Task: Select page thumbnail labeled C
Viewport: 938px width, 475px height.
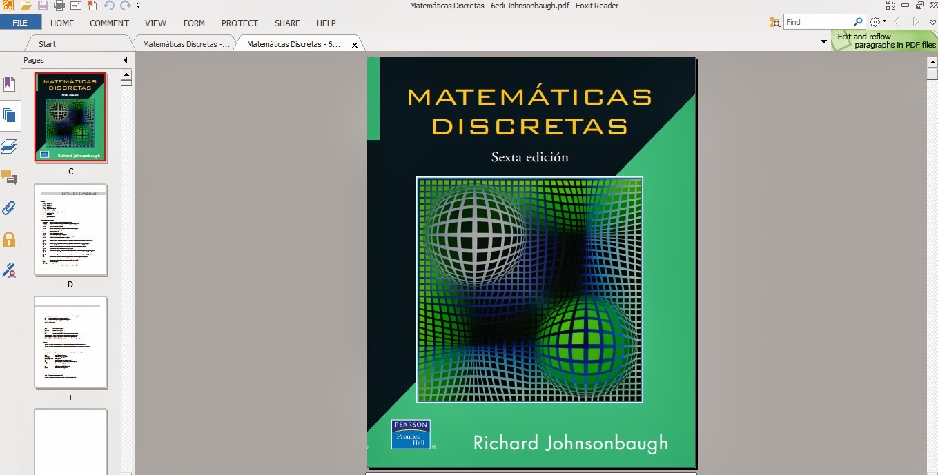Action: (x=70, y=117)
